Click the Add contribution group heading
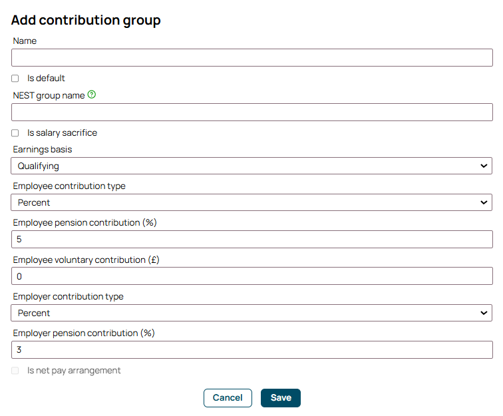 (86, 20)
